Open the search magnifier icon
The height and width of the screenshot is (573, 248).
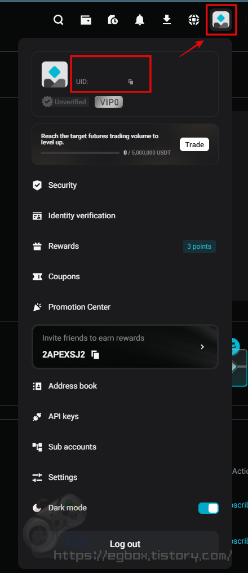[59, 19]
